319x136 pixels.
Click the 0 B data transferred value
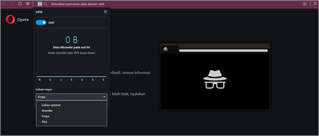click(x=71, y=40)
